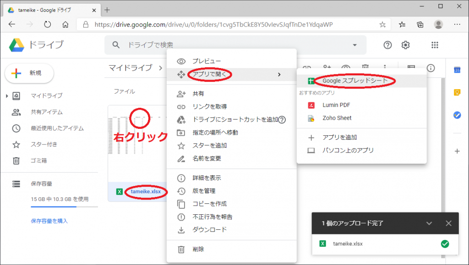
Task: Open Google Keep in the side panel
Action: pyautogui.click(x=457, y=92)
